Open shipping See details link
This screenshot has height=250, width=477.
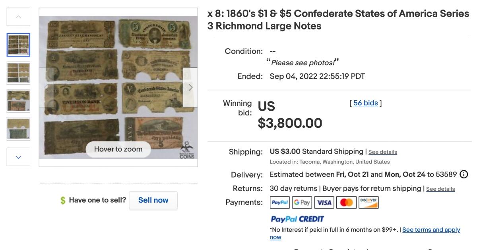(382, 152)
